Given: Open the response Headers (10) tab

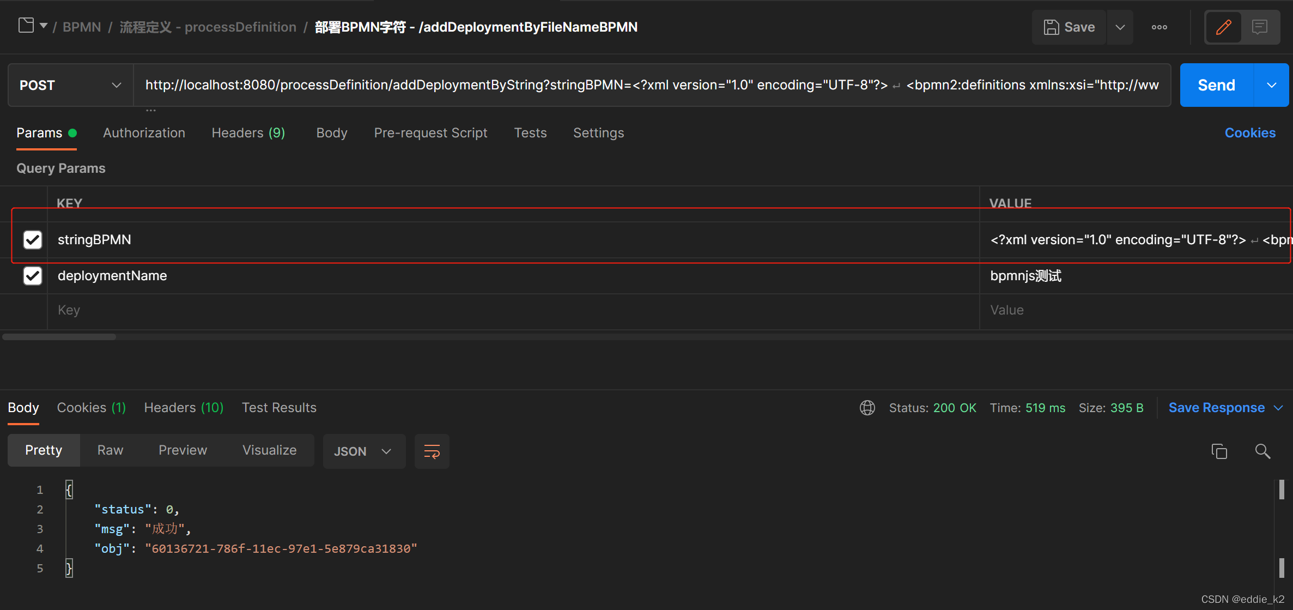Looking at the screenshot, I should [184, 408].
